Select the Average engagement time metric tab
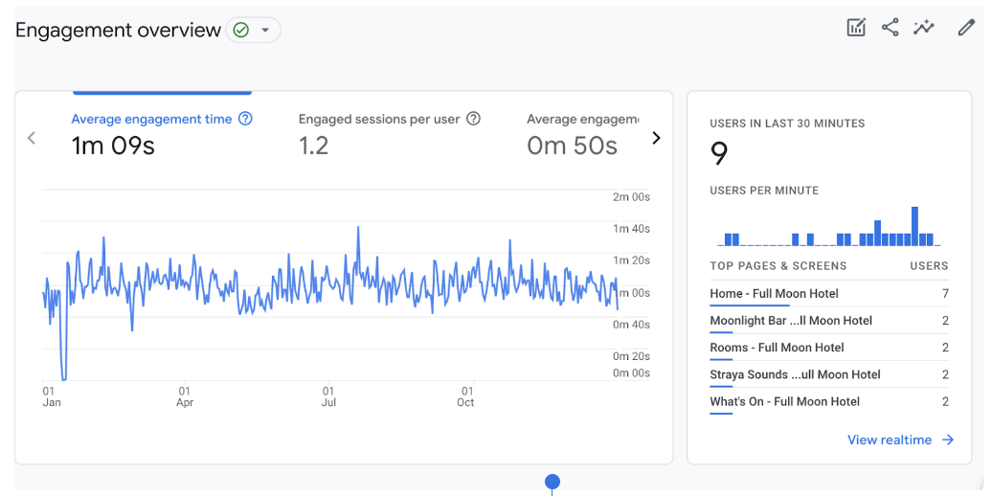 coord(151,132)
